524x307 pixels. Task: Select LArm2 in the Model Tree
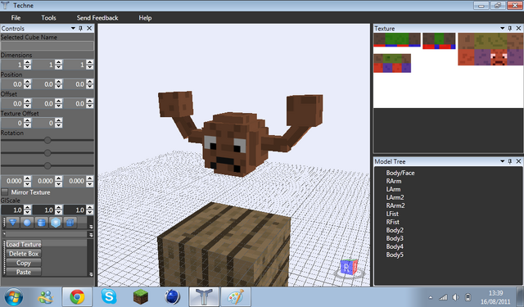pos(395,197)
